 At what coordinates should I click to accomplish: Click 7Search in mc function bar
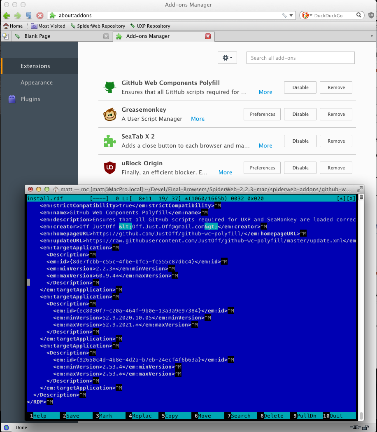point(241,416)
